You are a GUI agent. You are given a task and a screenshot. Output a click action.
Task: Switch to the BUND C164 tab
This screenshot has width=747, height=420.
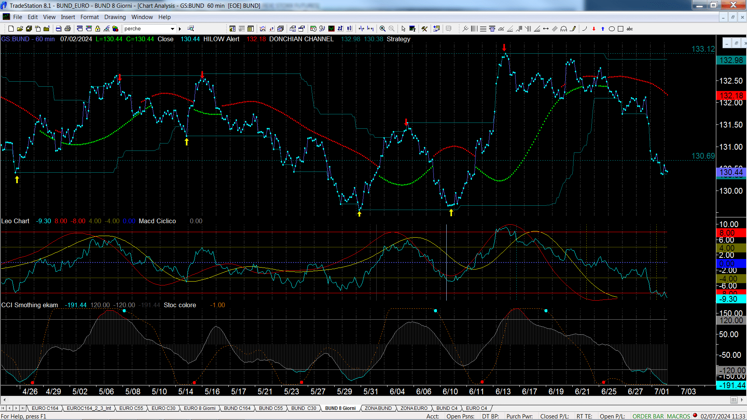[237, 408]
